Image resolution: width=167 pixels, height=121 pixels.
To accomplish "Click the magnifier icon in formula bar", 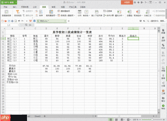I will click(x=26, y=25).
